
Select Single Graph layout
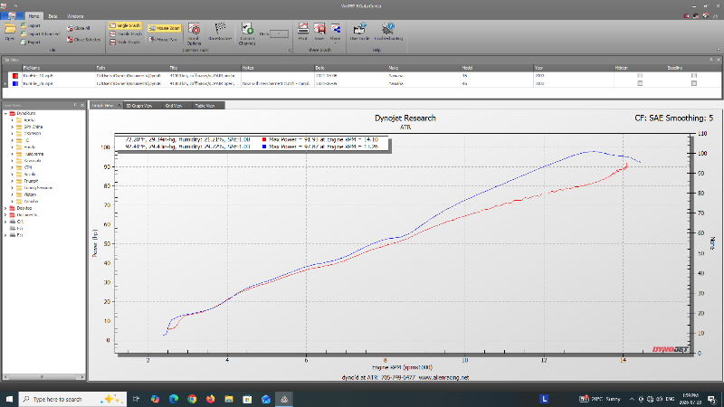pos(125,25)
